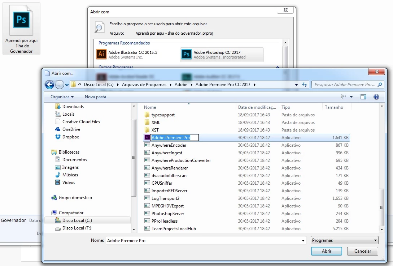Click the typesupport folder icon
This screenshot has width=393, height=266.
(x=147, y=115)
